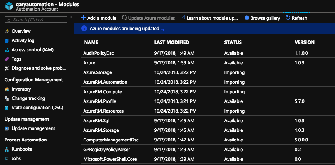This screenshot has width=335, height=165.
Task: Refresh the modules list
Action: (x=296, y=18)
